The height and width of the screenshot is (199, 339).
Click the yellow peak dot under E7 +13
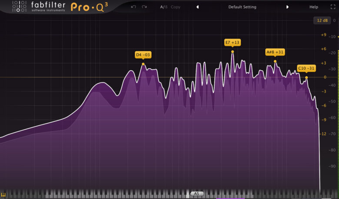pos(233,52)
